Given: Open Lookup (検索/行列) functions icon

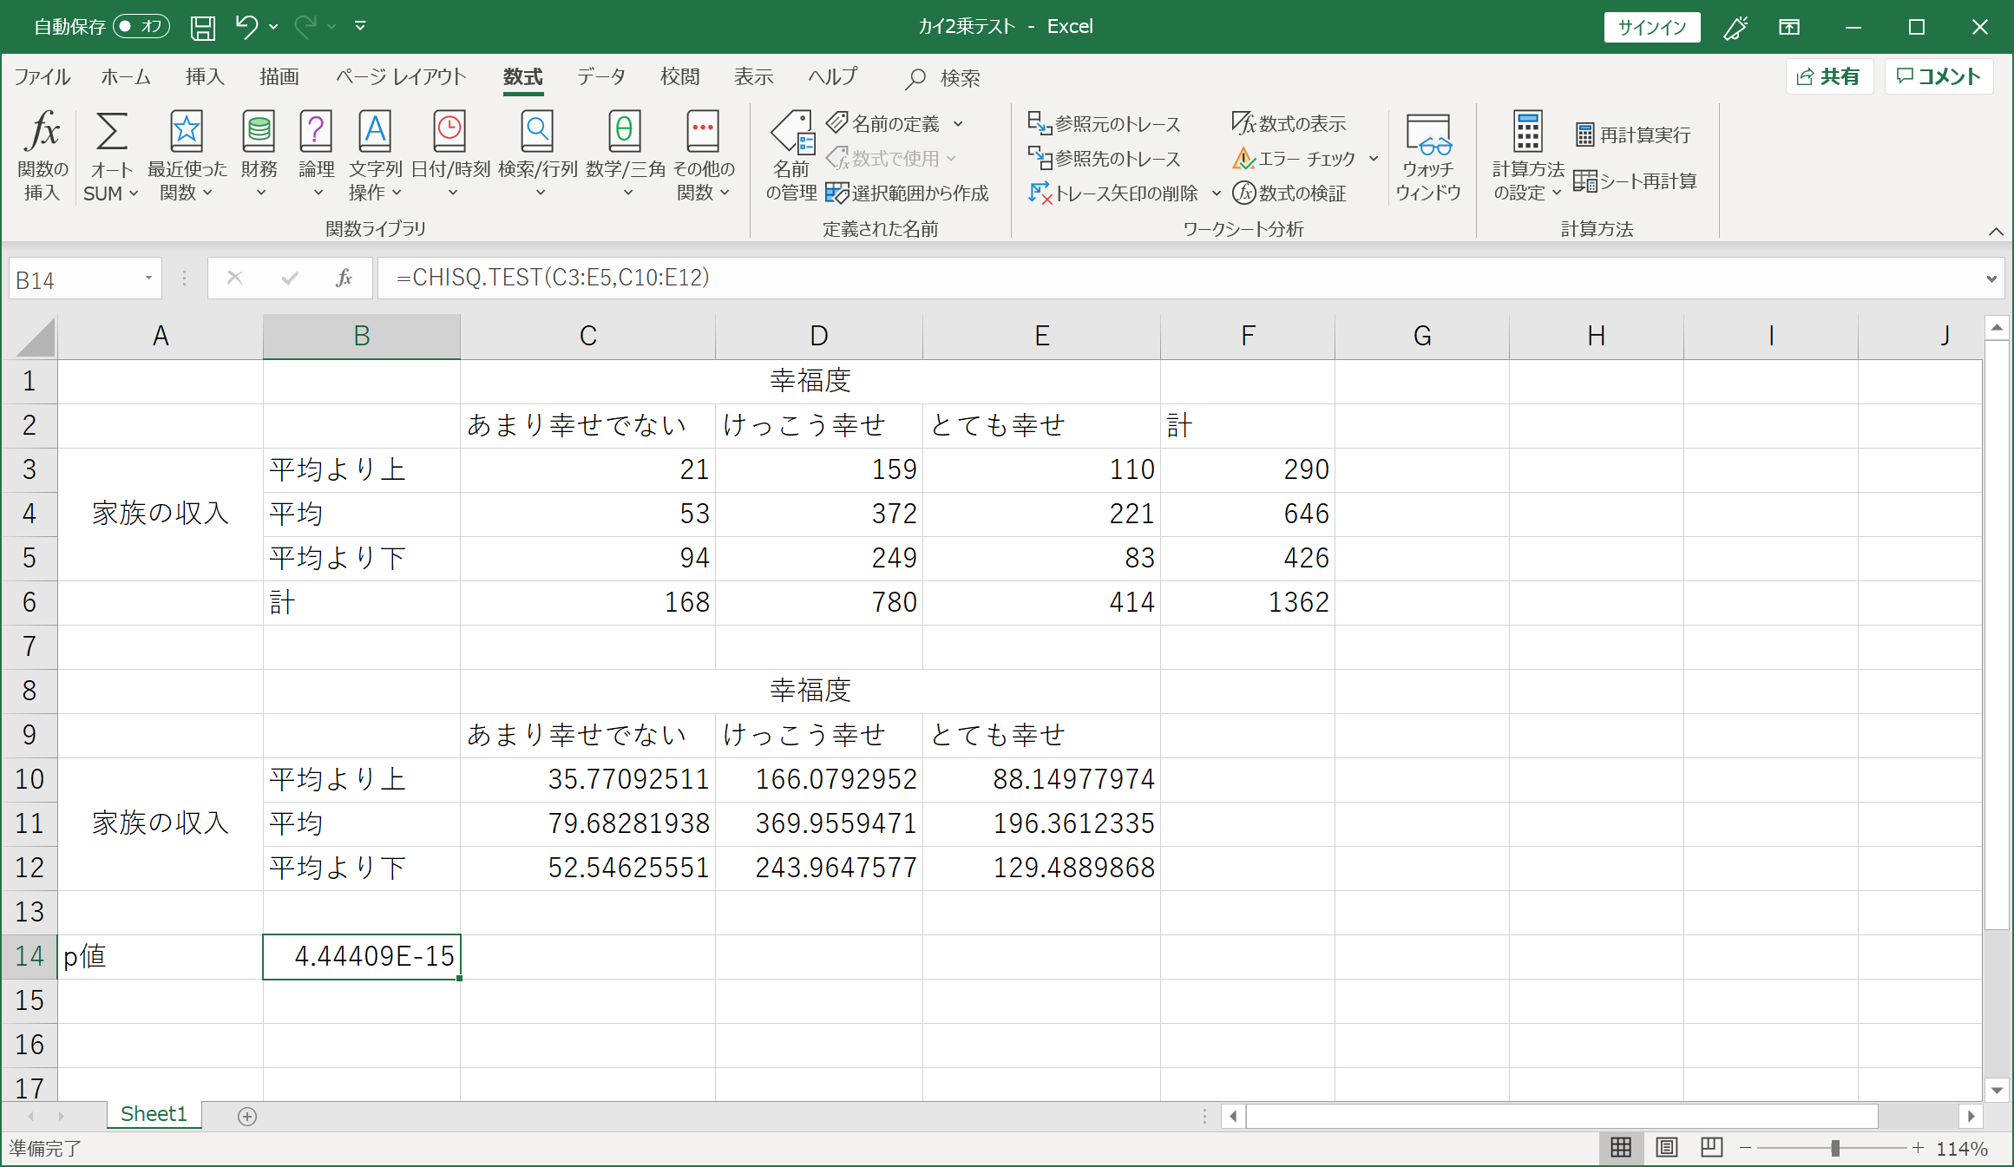Looking at the screenshot, I should (x=537, y=131).
